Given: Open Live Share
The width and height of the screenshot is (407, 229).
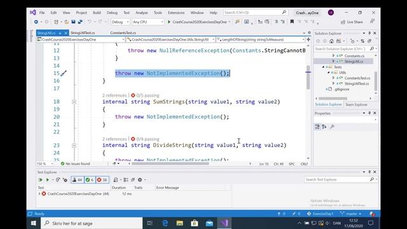Looking at the screenshot, I should point(352,22).
